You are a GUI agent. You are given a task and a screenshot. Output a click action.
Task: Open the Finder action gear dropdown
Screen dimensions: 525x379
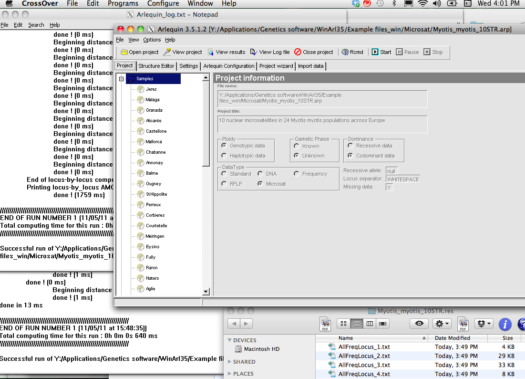coord(442,324)
